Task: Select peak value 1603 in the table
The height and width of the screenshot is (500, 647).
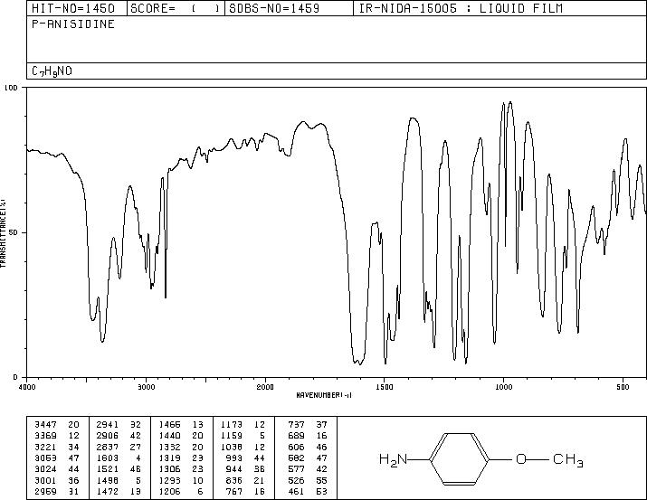Action: click(x=108, y=458)
